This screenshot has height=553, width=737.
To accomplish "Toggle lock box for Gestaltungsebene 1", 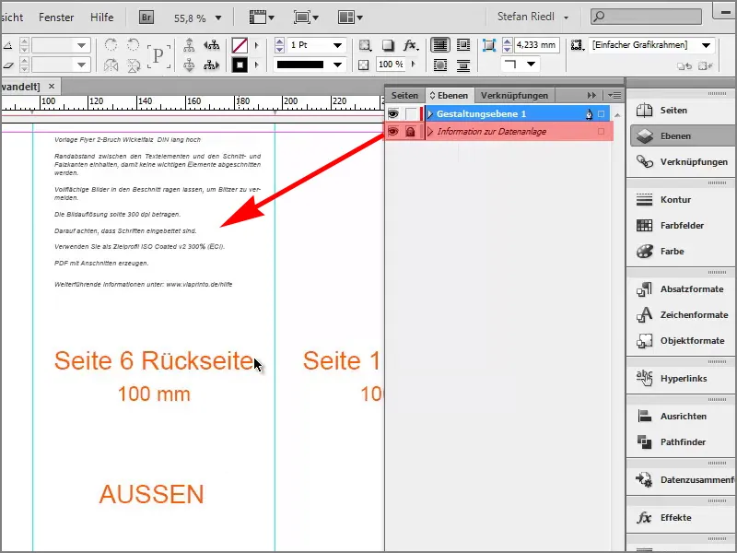I will pyautogui.click(x=411, y=113).
